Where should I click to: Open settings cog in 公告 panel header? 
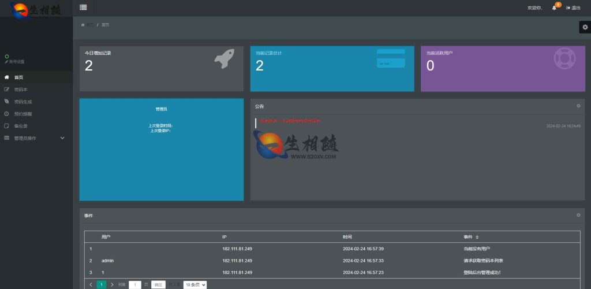(x=578, y=106)
